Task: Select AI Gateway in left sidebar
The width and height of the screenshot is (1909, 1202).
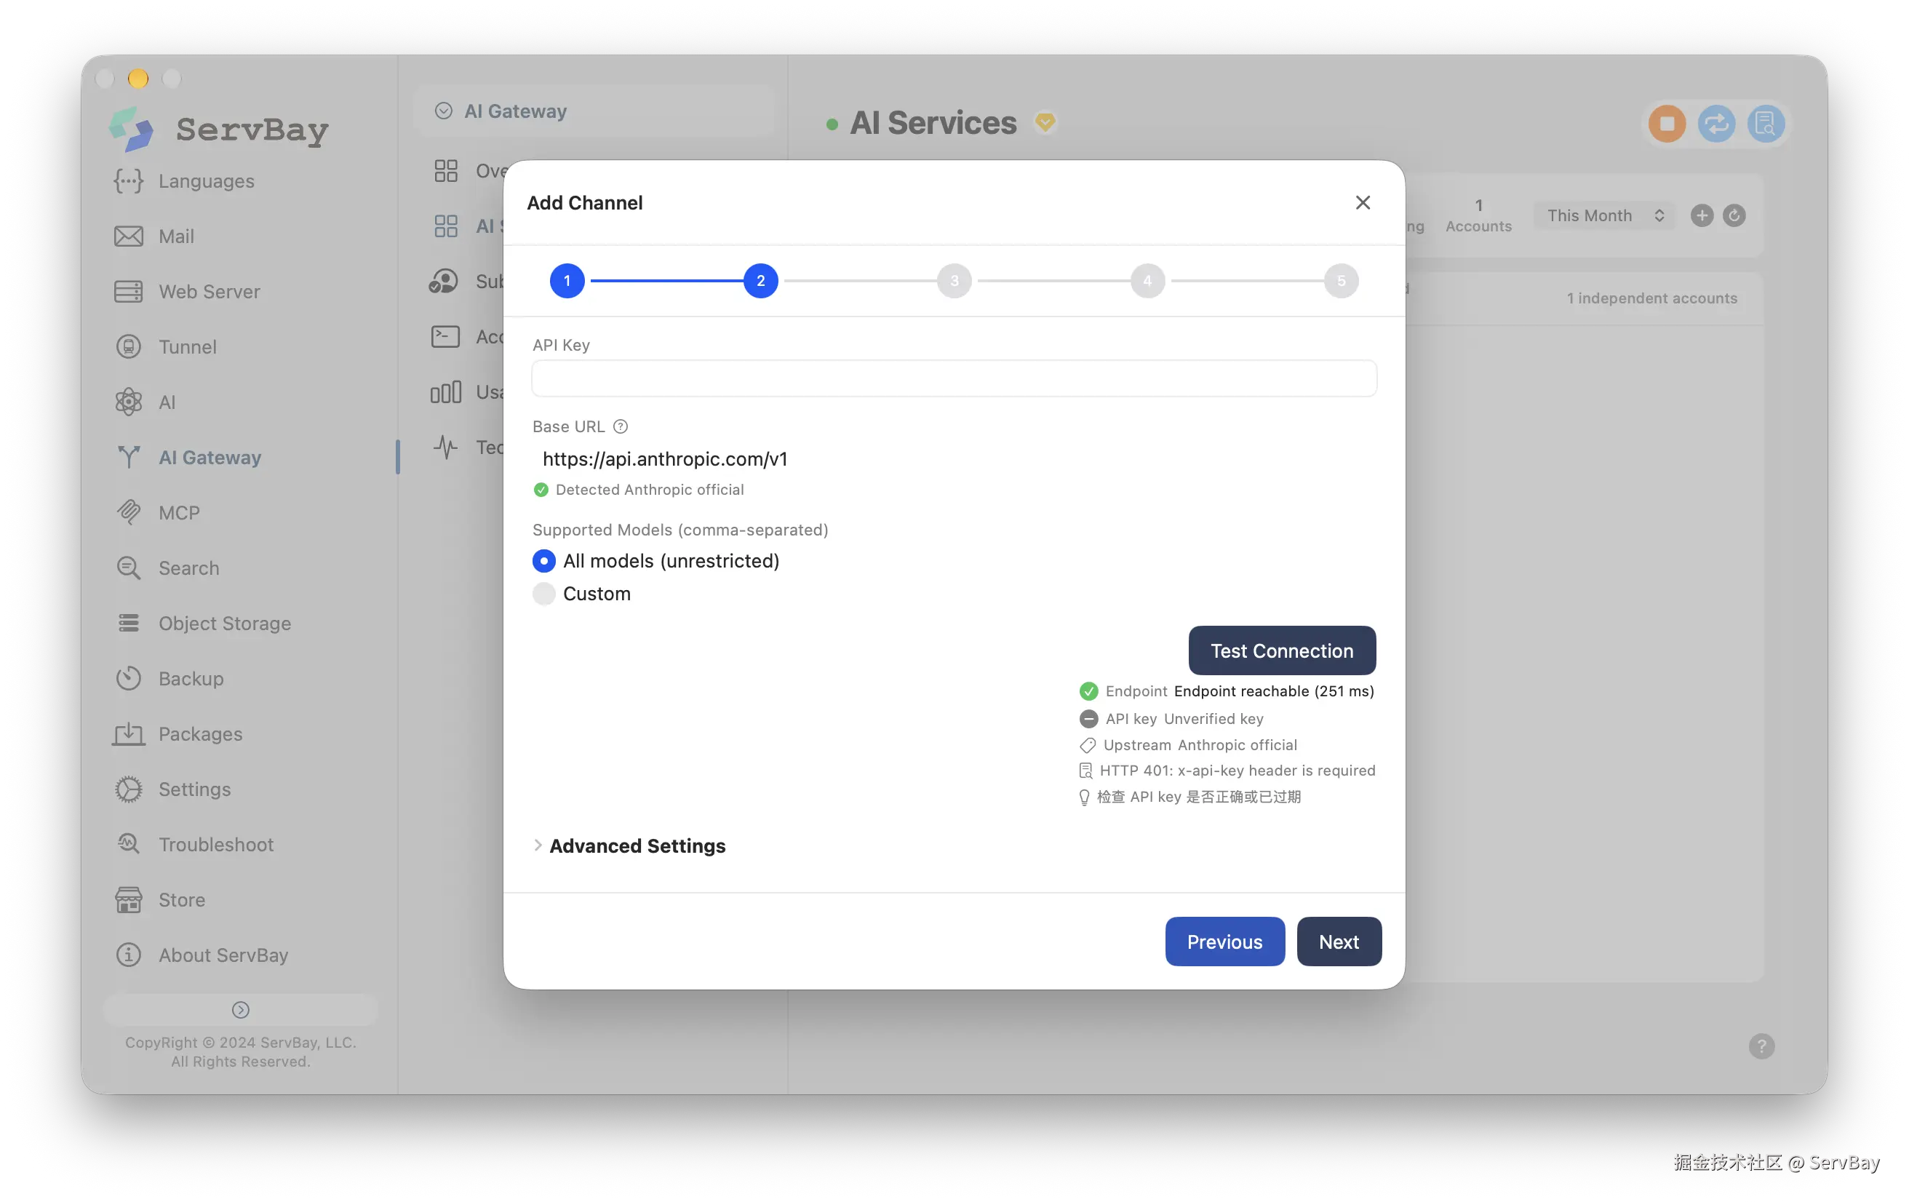Action: pyautogui.click(x=188, y=458)
